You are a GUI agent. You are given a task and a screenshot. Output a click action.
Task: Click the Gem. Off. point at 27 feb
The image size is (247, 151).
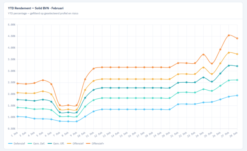point(229,65)
